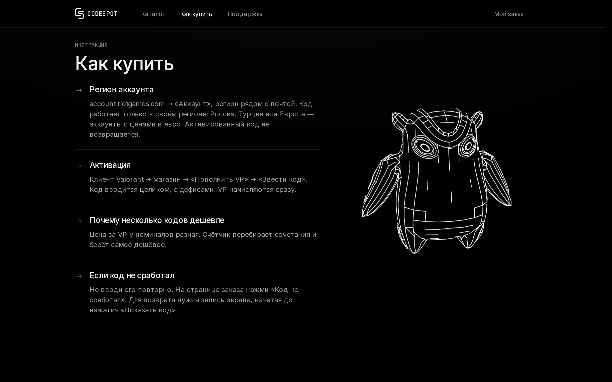Click the arrow icon beside Регион аккаунта
The height and width of the screenshot is (382, 612).
pos(79,90)
